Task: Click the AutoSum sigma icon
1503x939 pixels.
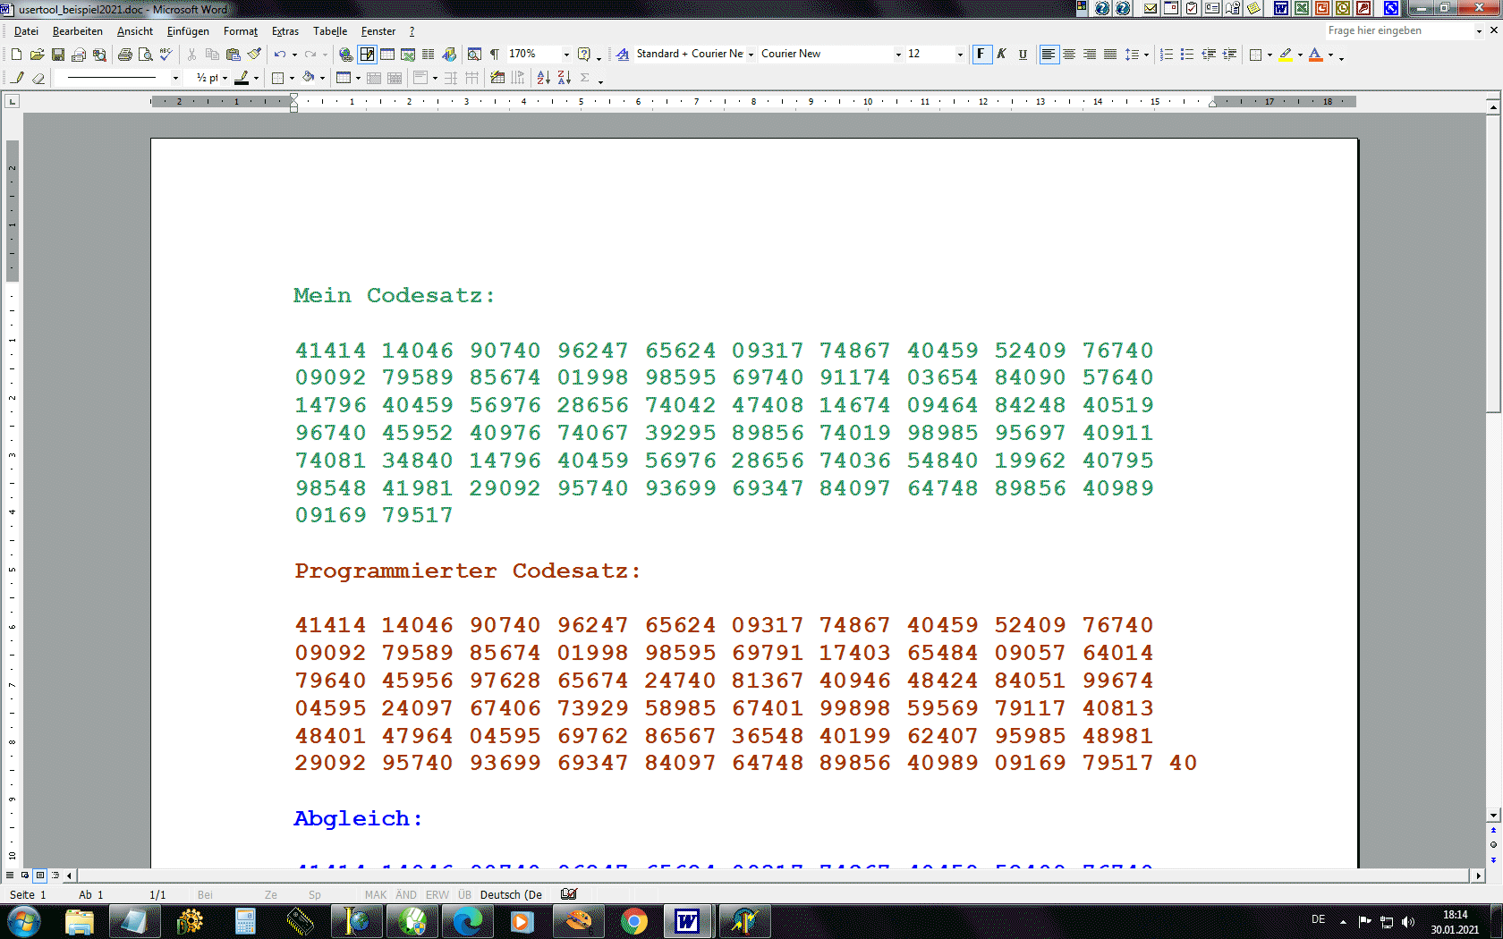Action: 585,78
